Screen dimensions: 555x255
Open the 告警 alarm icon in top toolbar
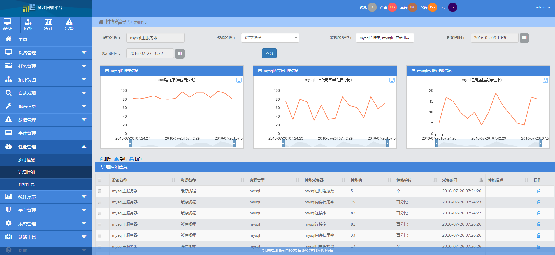(69, 24)
